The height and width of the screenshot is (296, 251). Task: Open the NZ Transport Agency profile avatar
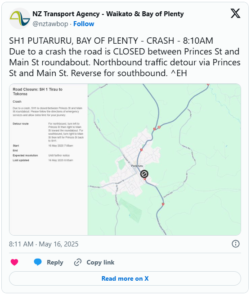coord(20,18)
